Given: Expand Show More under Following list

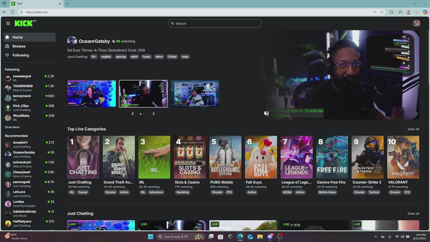Looking at the screenshot, I should pos(12,127).
